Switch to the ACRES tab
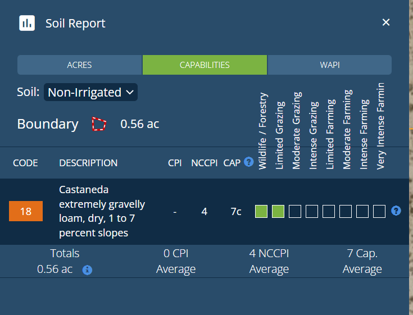The width and height of the screenshot is (413, 315). [x=80, y=65]
